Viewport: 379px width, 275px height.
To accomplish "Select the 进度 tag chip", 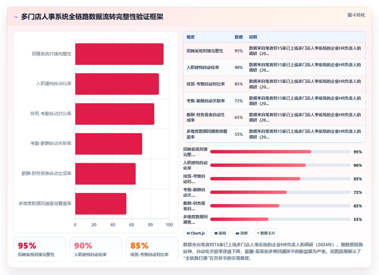I will click(242, 233).
